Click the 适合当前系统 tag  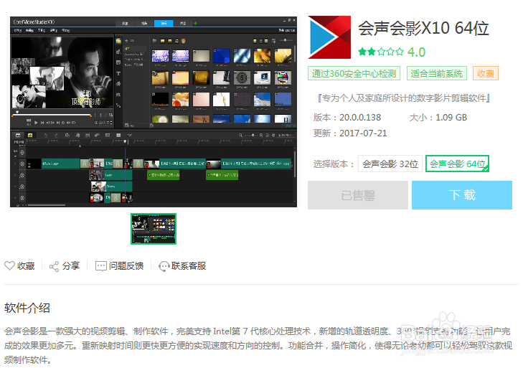437,74
